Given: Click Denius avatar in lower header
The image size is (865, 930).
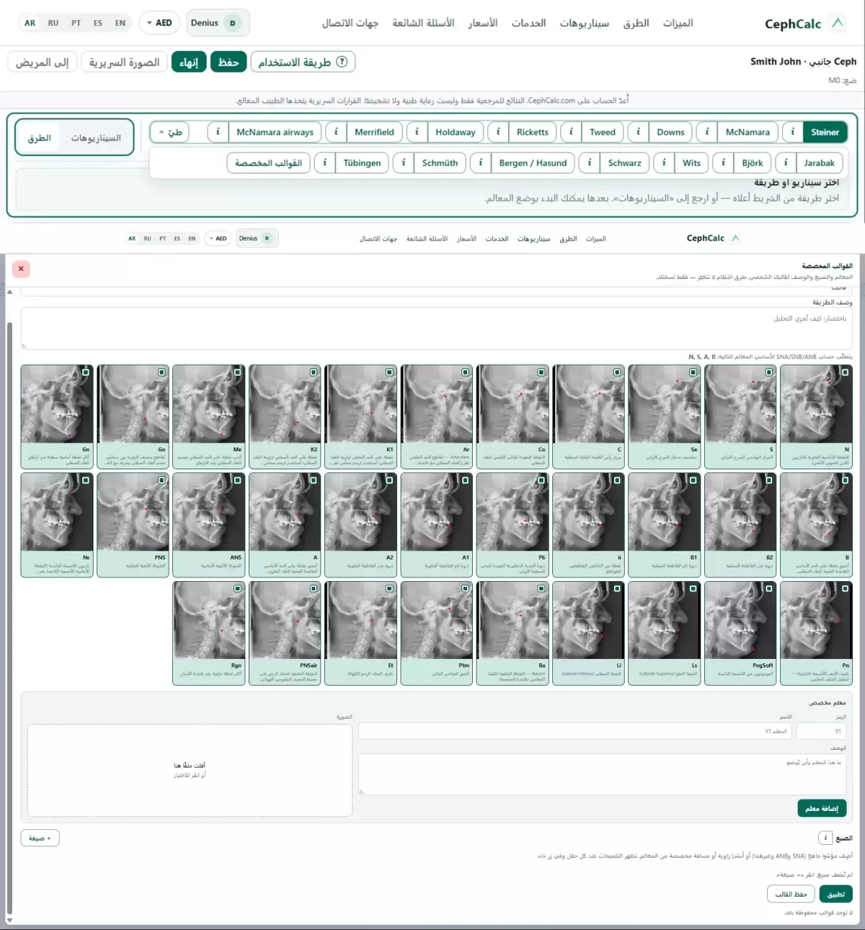Looking at the screenshot, I should pyautogui.click(x=267, y=239).
